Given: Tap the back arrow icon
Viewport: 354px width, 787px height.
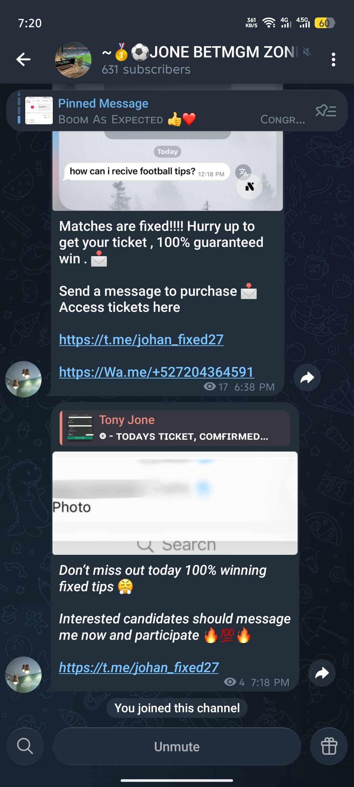Looking at the screenshot, I should click(x=23, y=59).
